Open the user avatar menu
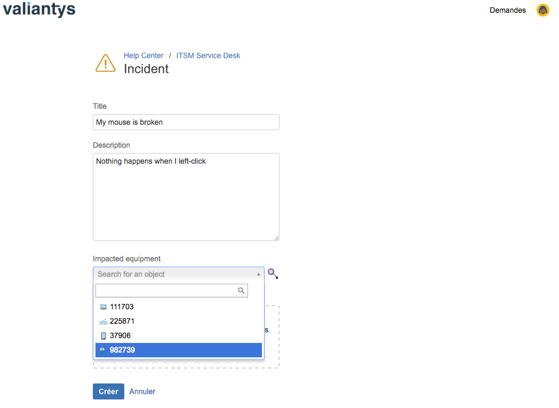 tap(542, 10)
